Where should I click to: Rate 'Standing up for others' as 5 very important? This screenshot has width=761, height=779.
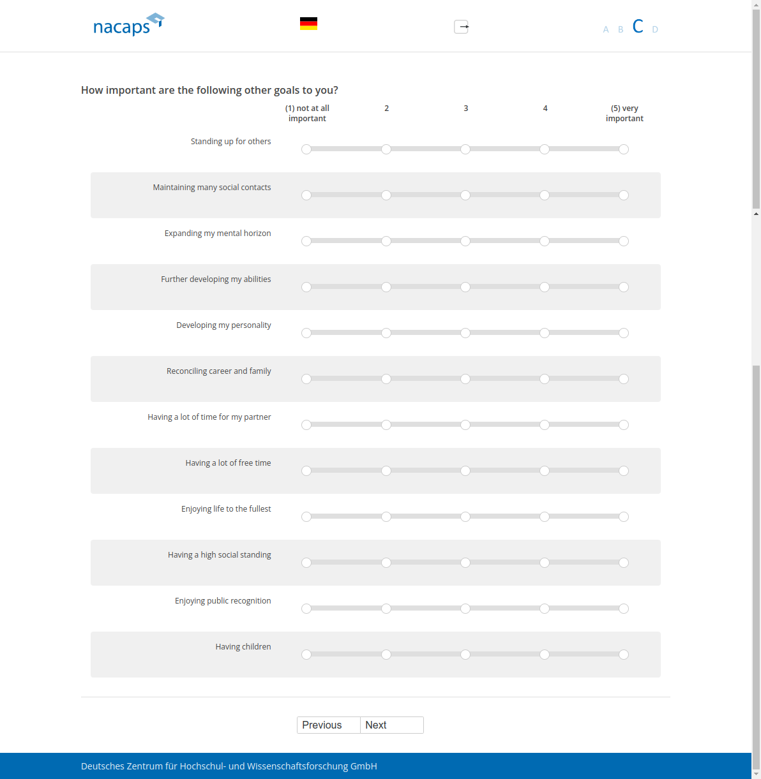click(x=624, y=149)
